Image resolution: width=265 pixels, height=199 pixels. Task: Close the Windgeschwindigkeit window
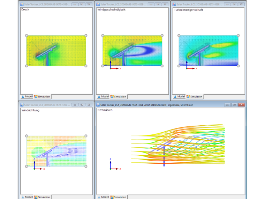click(165, 5)
